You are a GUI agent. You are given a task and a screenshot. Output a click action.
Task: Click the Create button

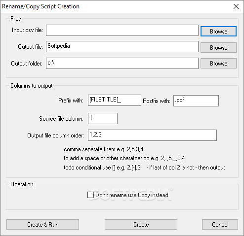click(x=141, y=225)
